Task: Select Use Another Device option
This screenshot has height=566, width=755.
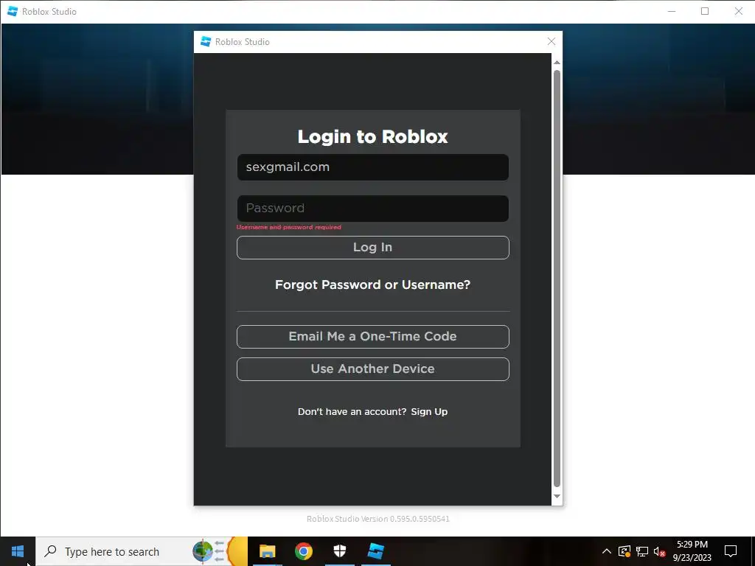Action: 372,369
